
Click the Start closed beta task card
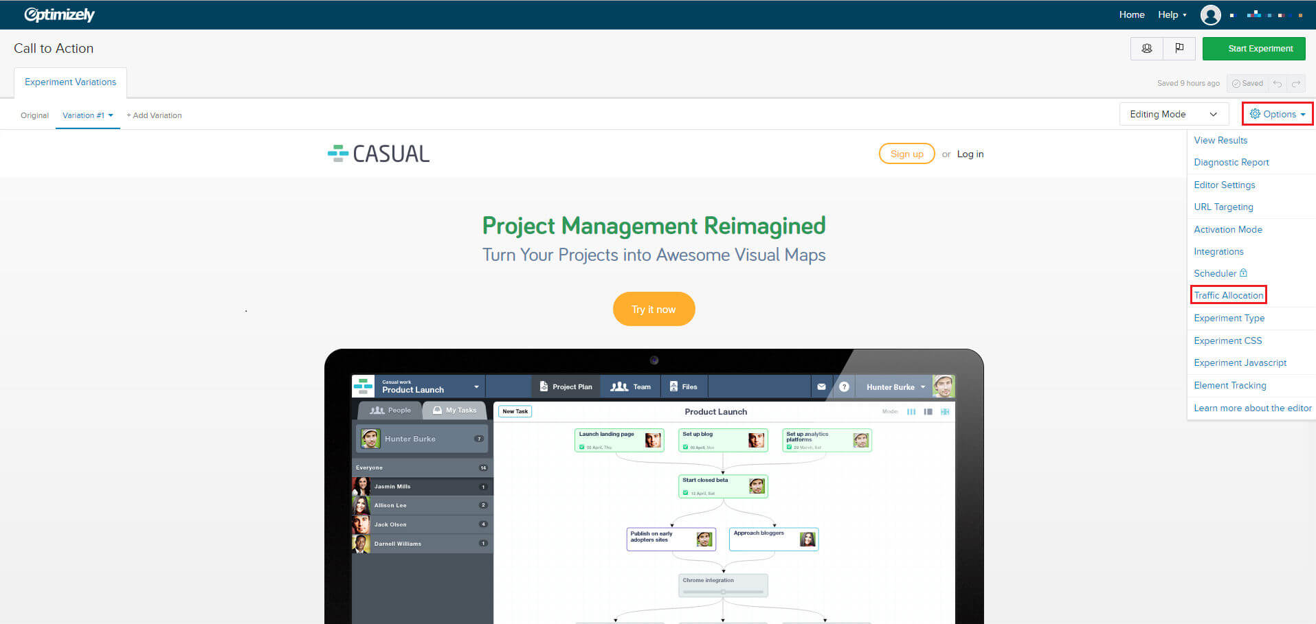[723, 486]
